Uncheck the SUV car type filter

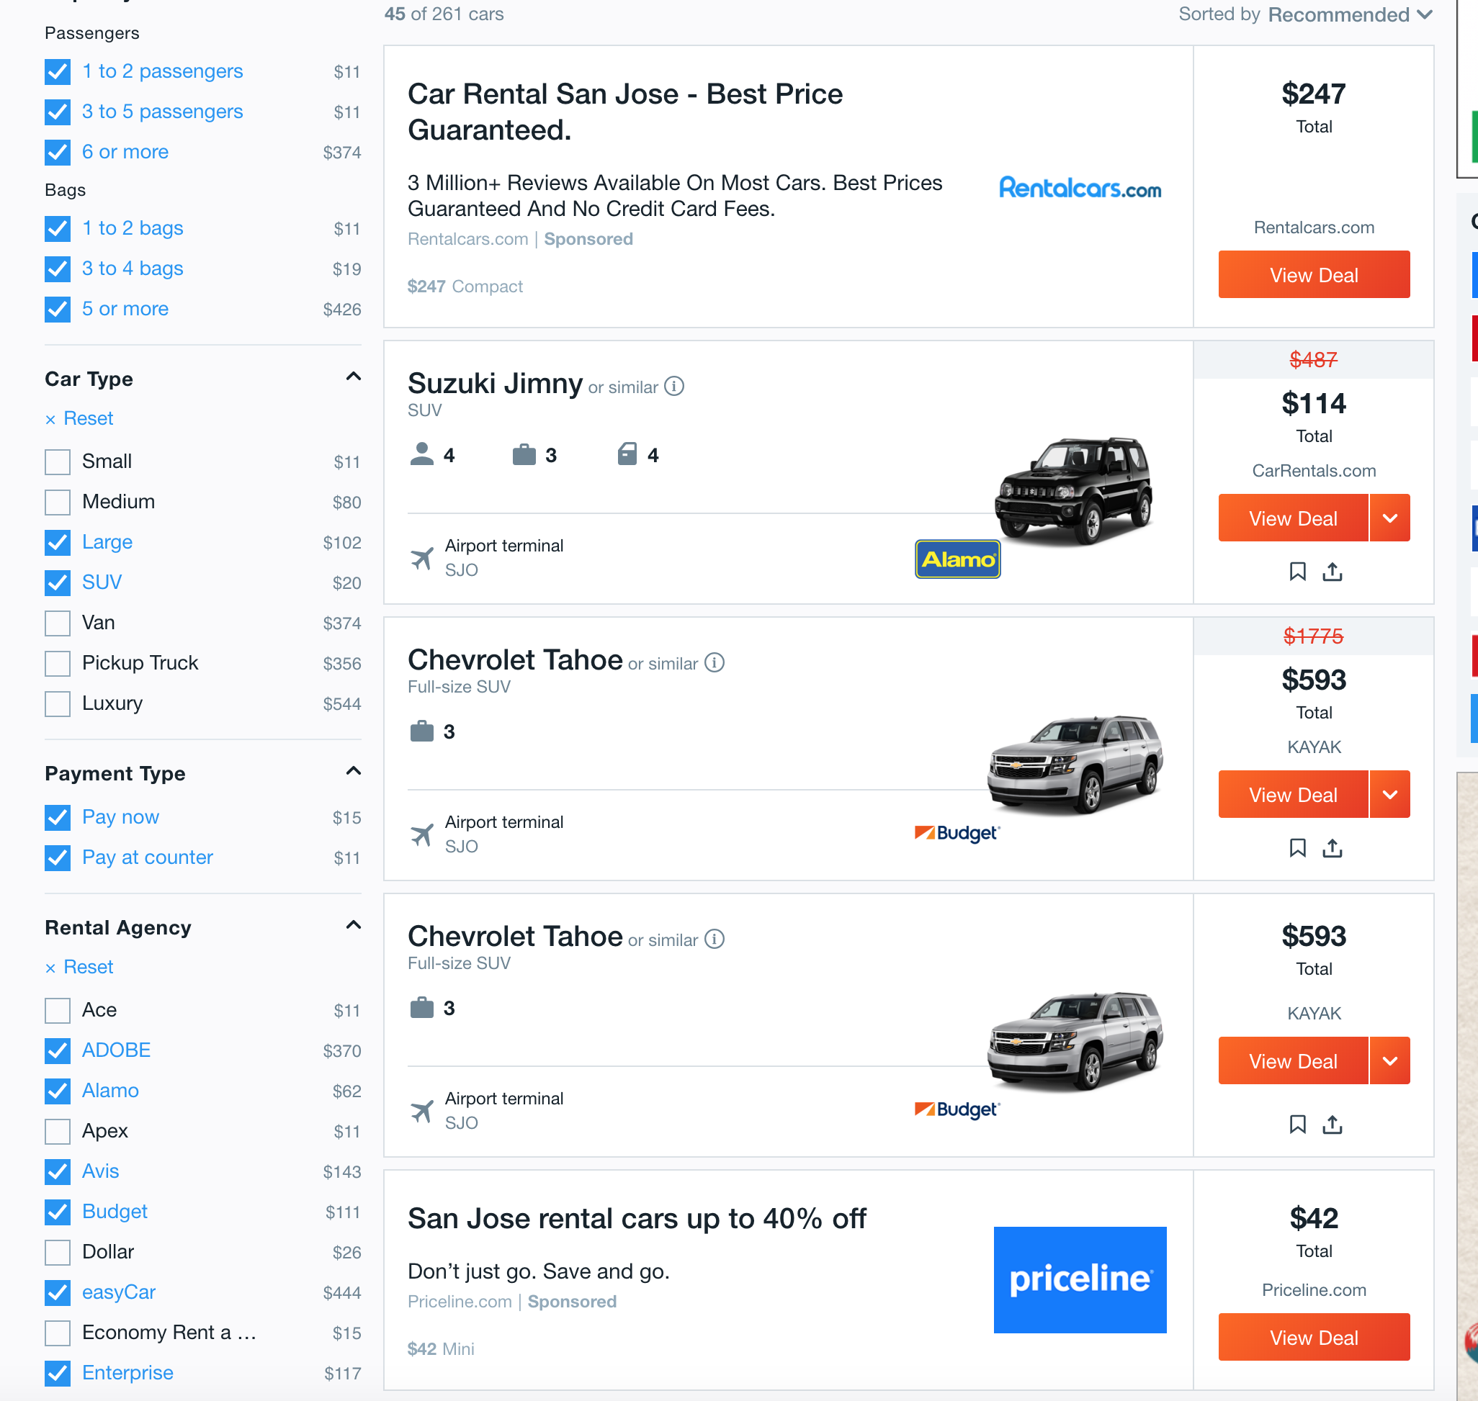coord(58,582)
